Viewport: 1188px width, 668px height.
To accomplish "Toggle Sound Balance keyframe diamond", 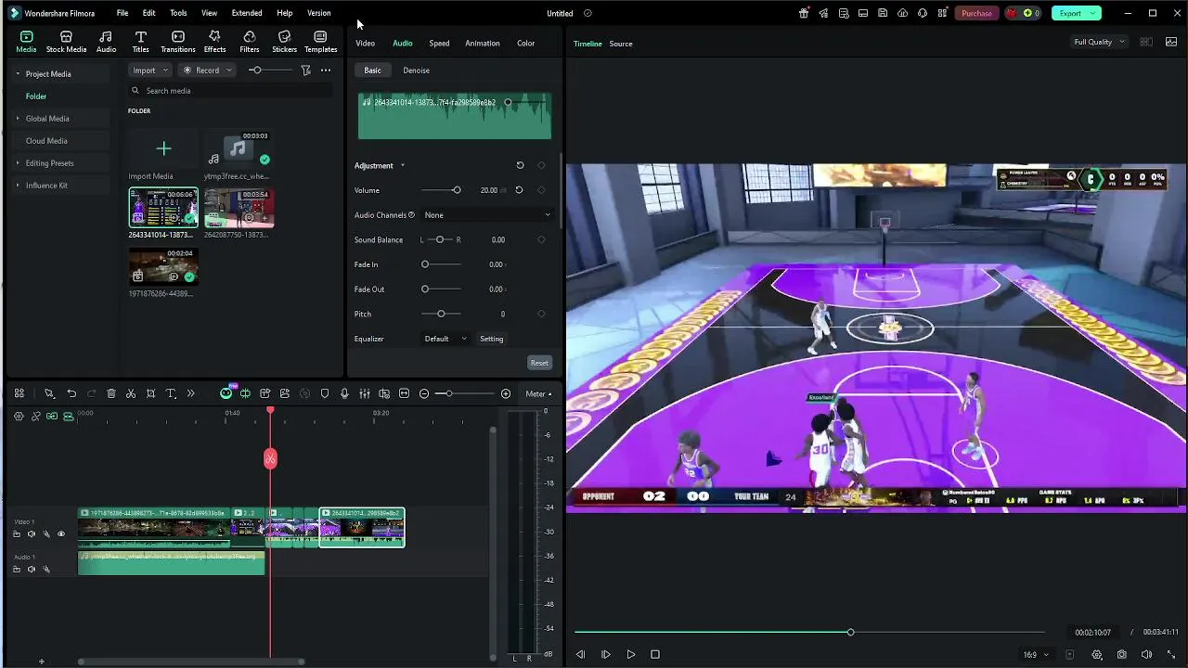I will tap(541, 239).
